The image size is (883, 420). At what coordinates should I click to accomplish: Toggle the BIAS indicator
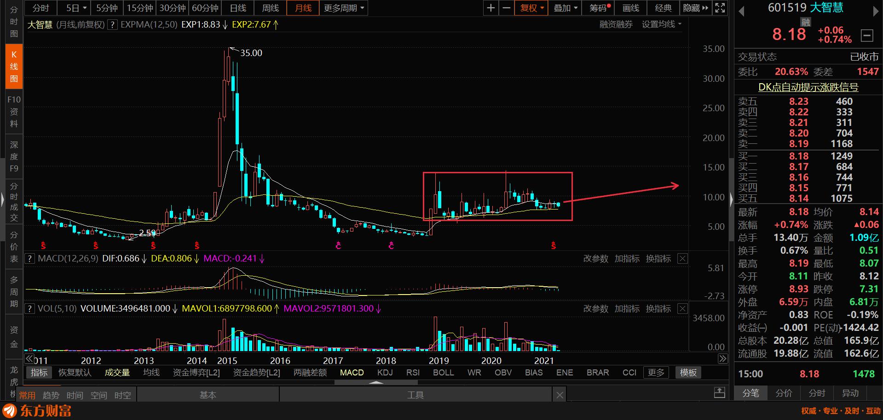coord(534,373)
